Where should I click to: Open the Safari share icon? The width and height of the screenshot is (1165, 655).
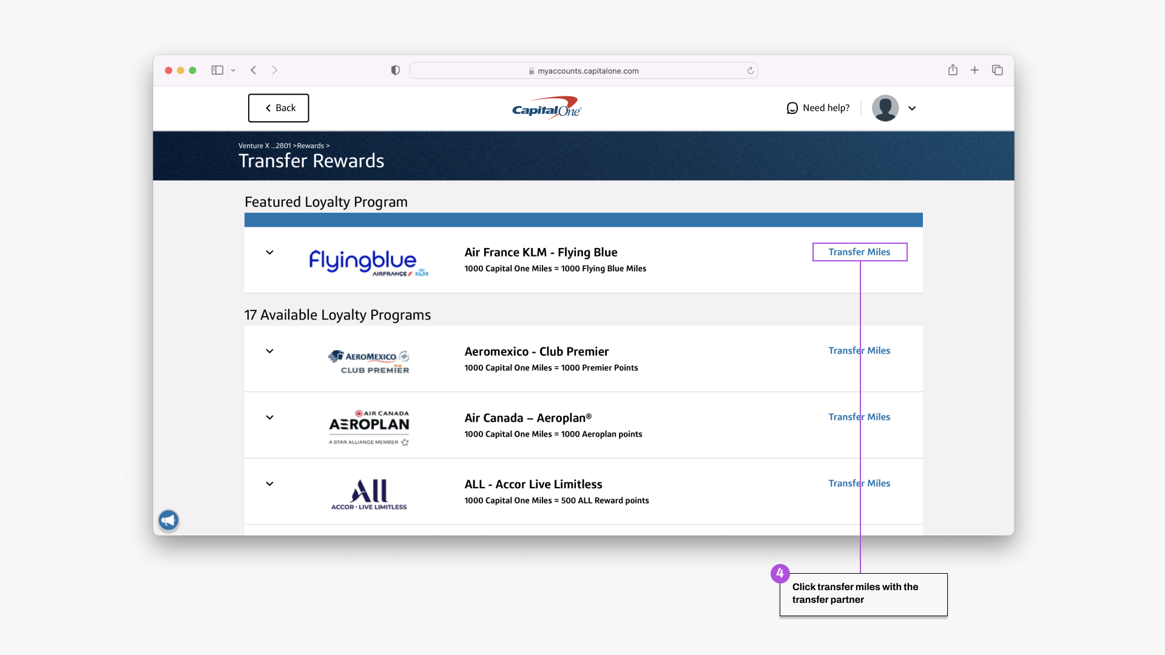coord(953,70)
